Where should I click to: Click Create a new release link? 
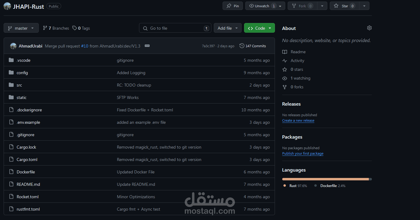point(298,120)
